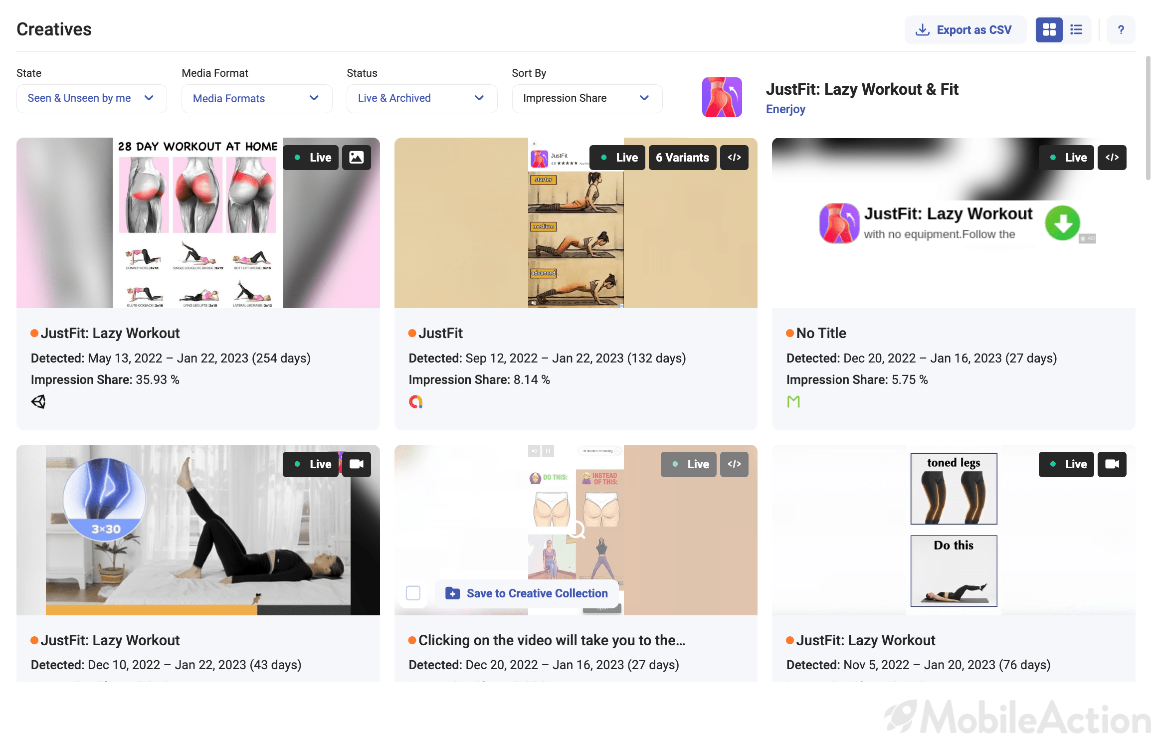Switch to list view layout
The image size is (1151, 734).
[x=1076, y=30]
